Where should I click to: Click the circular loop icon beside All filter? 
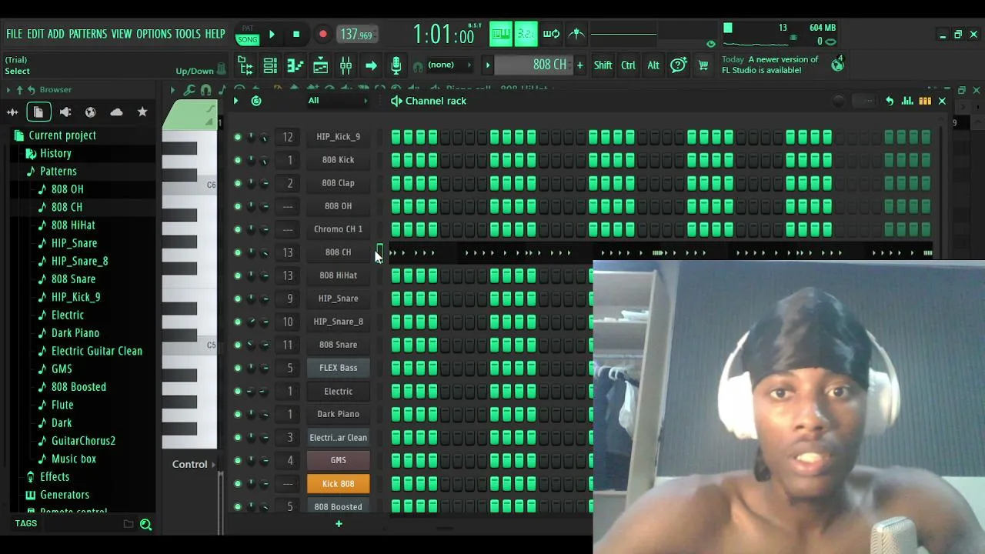[x=256, y=101]
